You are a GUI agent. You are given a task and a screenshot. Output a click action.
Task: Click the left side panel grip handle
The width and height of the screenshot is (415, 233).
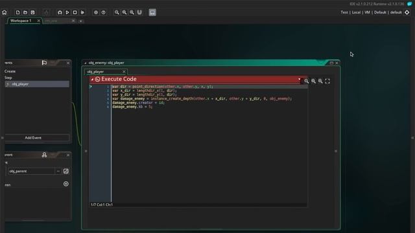click(3, 138)
